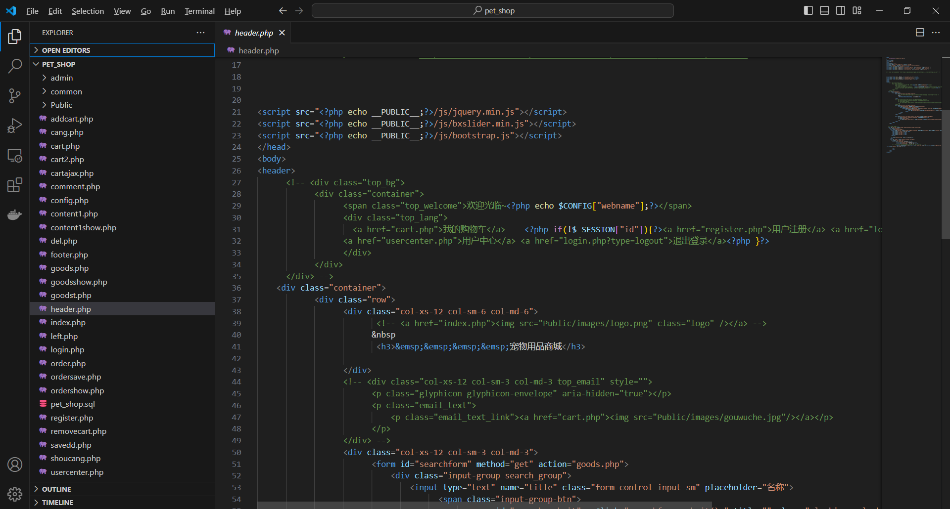The image size is (950, 509).
Task: Click Go Back arrow in title bar
Action: (x=283, y=11)
